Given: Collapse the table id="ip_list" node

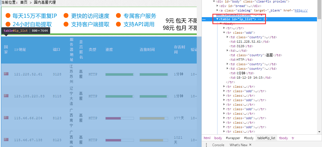Looking at the screenshot, I should coord(217,19).
